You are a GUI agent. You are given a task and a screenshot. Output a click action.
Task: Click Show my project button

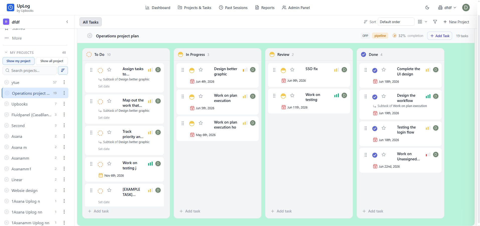(19, 61)
